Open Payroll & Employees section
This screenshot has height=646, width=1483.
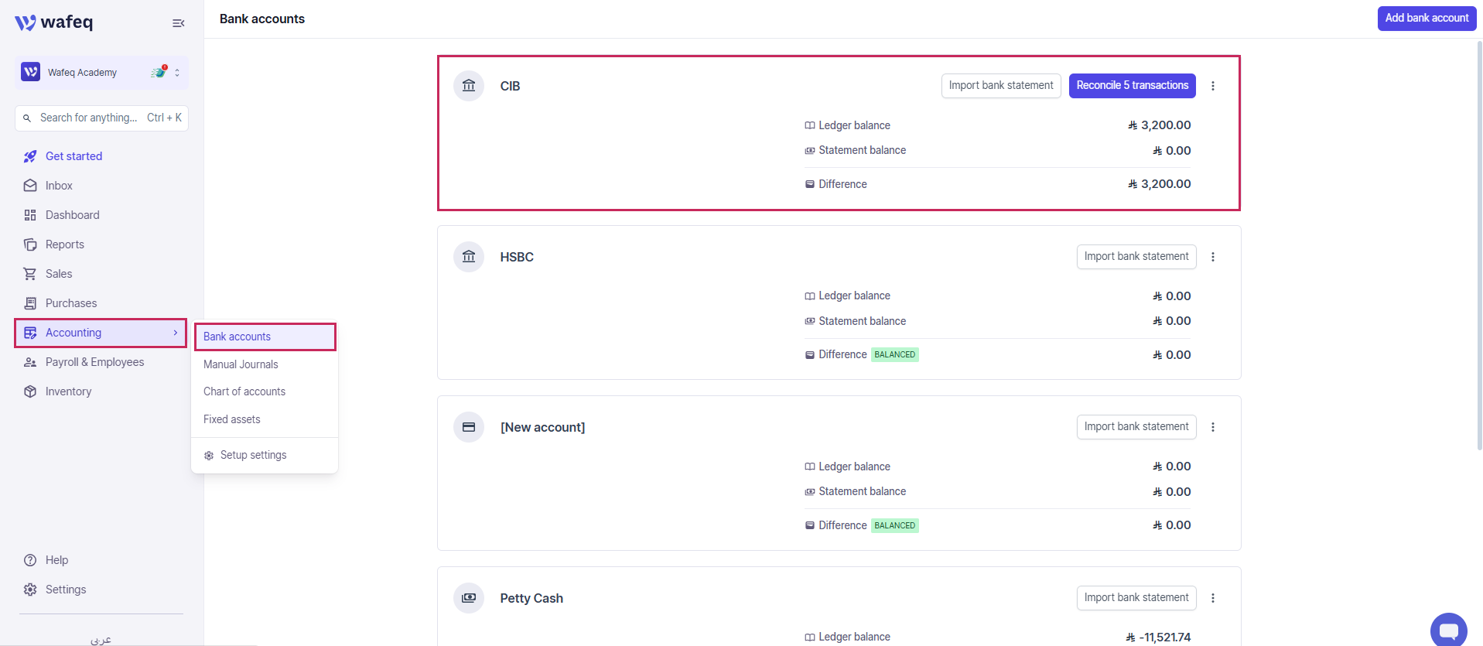tap(94, 362)
